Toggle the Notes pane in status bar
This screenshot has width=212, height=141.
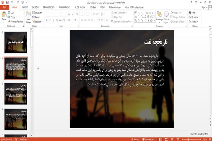click(135, 140)
